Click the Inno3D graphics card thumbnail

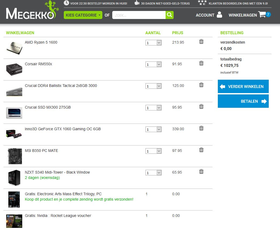(14, 134)
